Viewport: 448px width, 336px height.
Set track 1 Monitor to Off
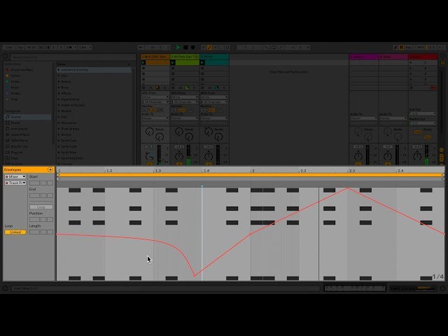(x=161, y=110)
